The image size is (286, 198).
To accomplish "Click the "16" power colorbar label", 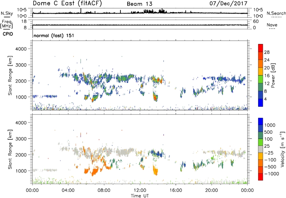I will pos(267,76).
